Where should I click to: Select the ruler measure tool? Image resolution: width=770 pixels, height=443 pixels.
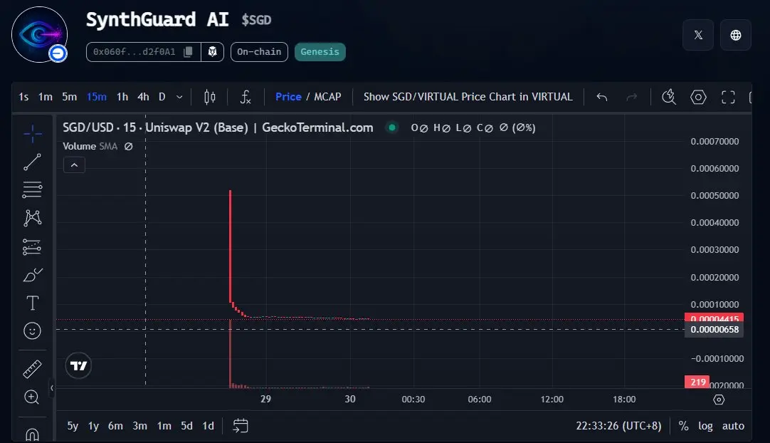pos(33,369)
